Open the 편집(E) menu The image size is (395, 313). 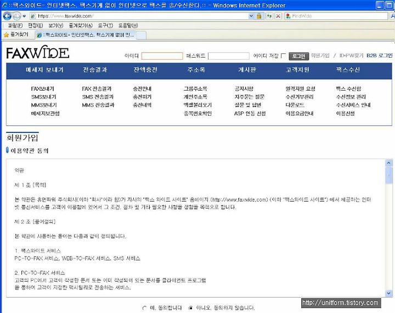tap(35, 25)
